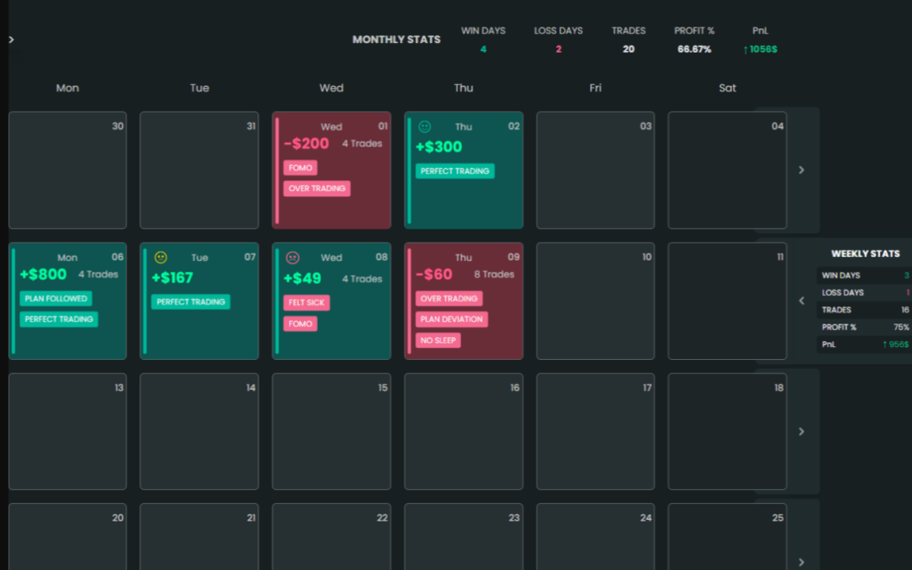Screen dimensions: 912x570
Task: Select empty calendar day 15
Action: pyautogui.click(x=332, y=431)
